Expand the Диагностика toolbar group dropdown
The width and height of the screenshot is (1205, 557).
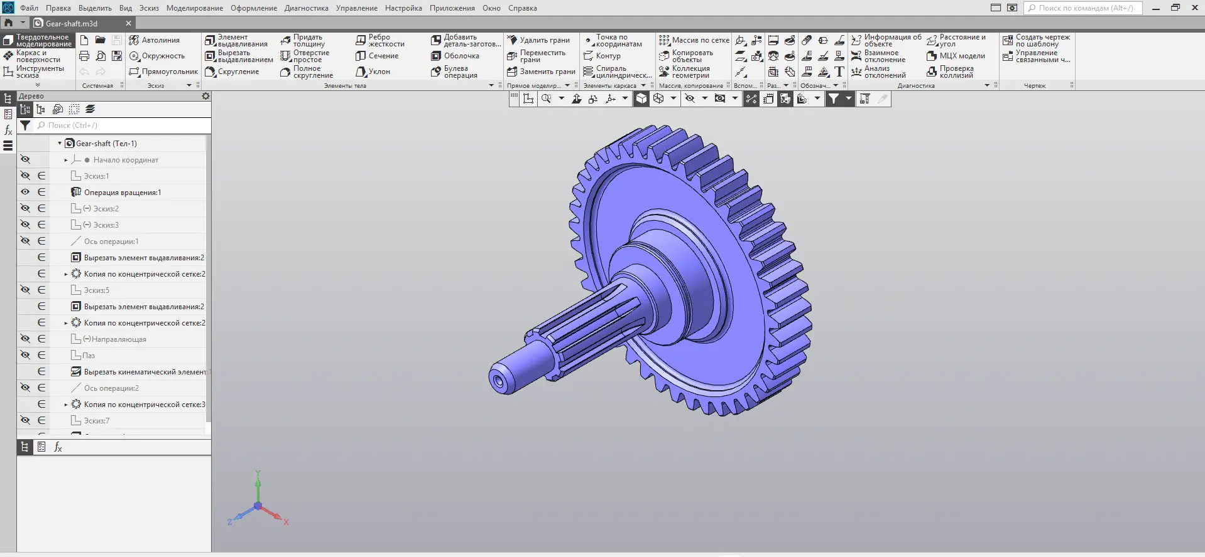coord(987,85)
